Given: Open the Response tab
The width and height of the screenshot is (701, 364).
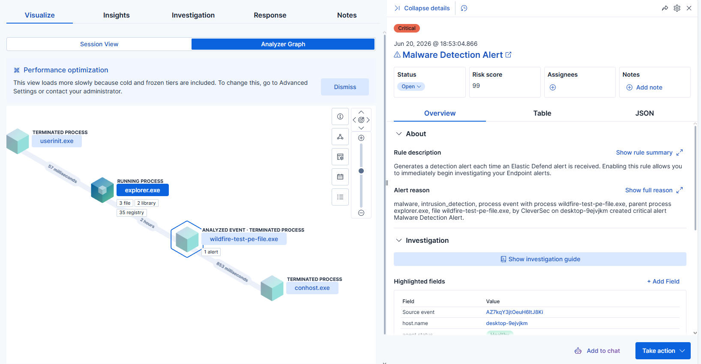Looking at the screenshot, I should (270, 15).
